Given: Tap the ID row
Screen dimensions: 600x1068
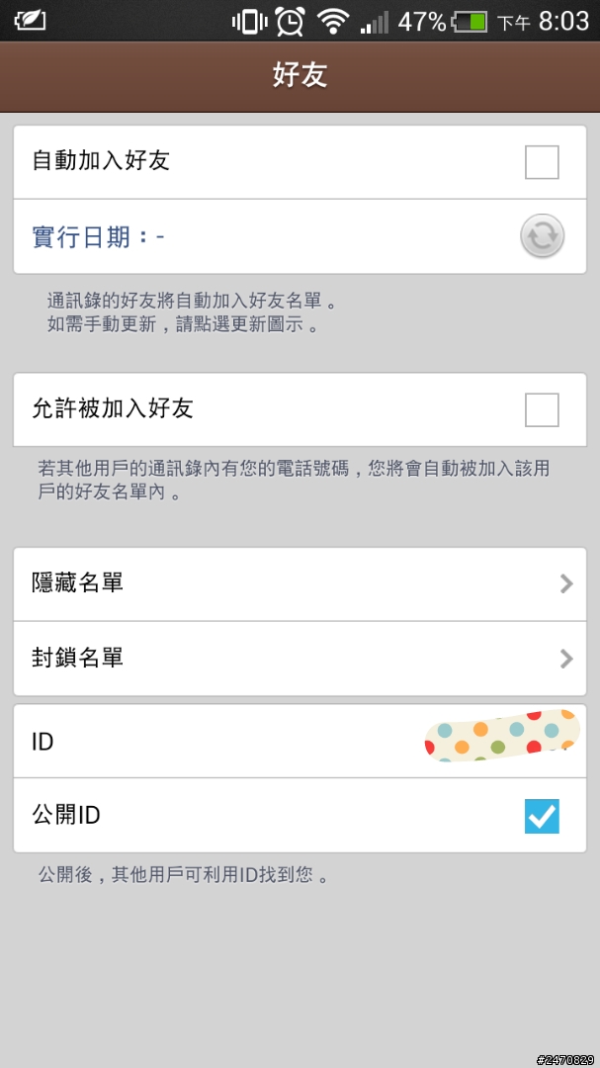Looking at the screenshot, I should click(300, 741).
